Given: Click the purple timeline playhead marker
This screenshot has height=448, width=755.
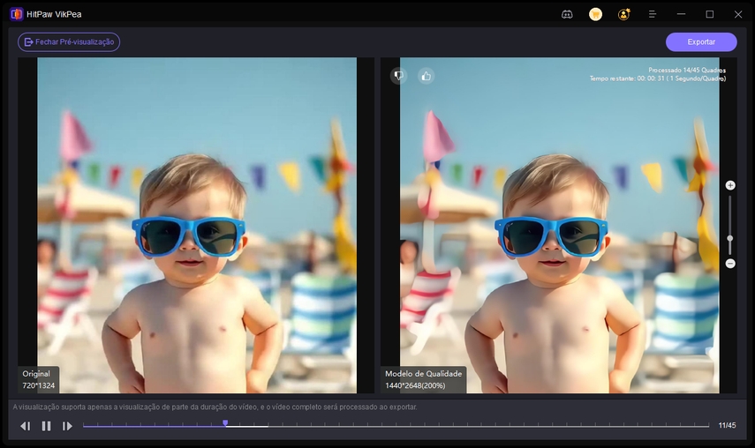Looking at the screenshot, I should point(225,423).
